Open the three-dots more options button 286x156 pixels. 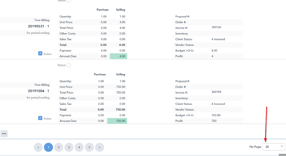(x=4, y=134)
